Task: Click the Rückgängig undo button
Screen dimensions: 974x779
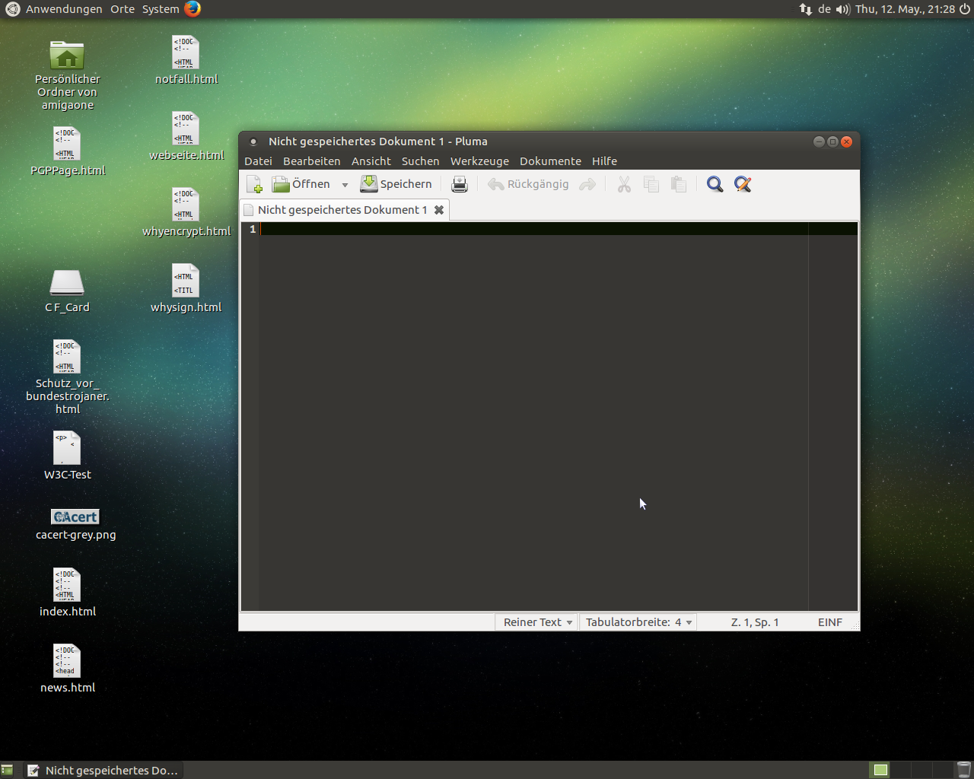Action: 529,184
